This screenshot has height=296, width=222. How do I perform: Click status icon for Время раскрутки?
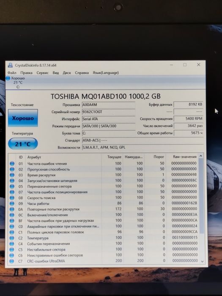coord(12,175)
